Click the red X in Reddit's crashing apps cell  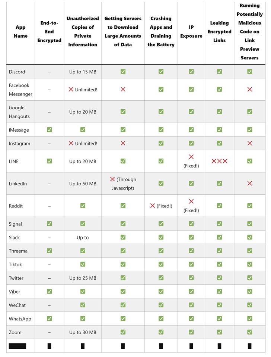(x=152, y=206)
